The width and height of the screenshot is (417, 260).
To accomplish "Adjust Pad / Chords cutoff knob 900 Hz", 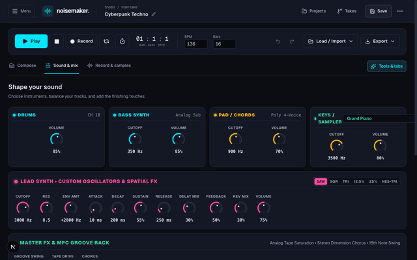I will 235,139.
